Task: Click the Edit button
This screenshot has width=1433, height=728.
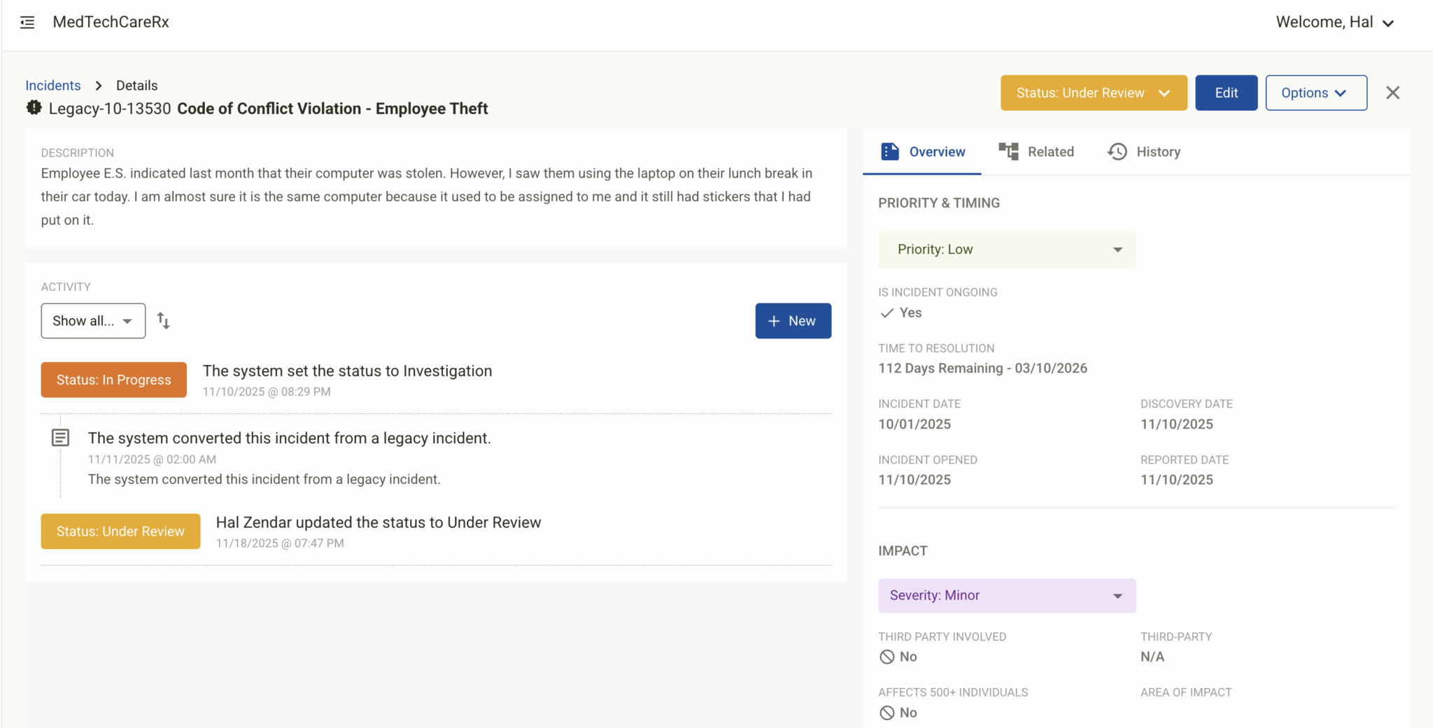Action: (x=1226, y=93)
